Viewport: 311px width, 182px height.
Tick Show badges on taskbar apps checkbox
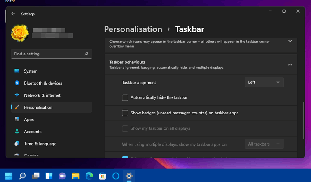pos(125,113)
